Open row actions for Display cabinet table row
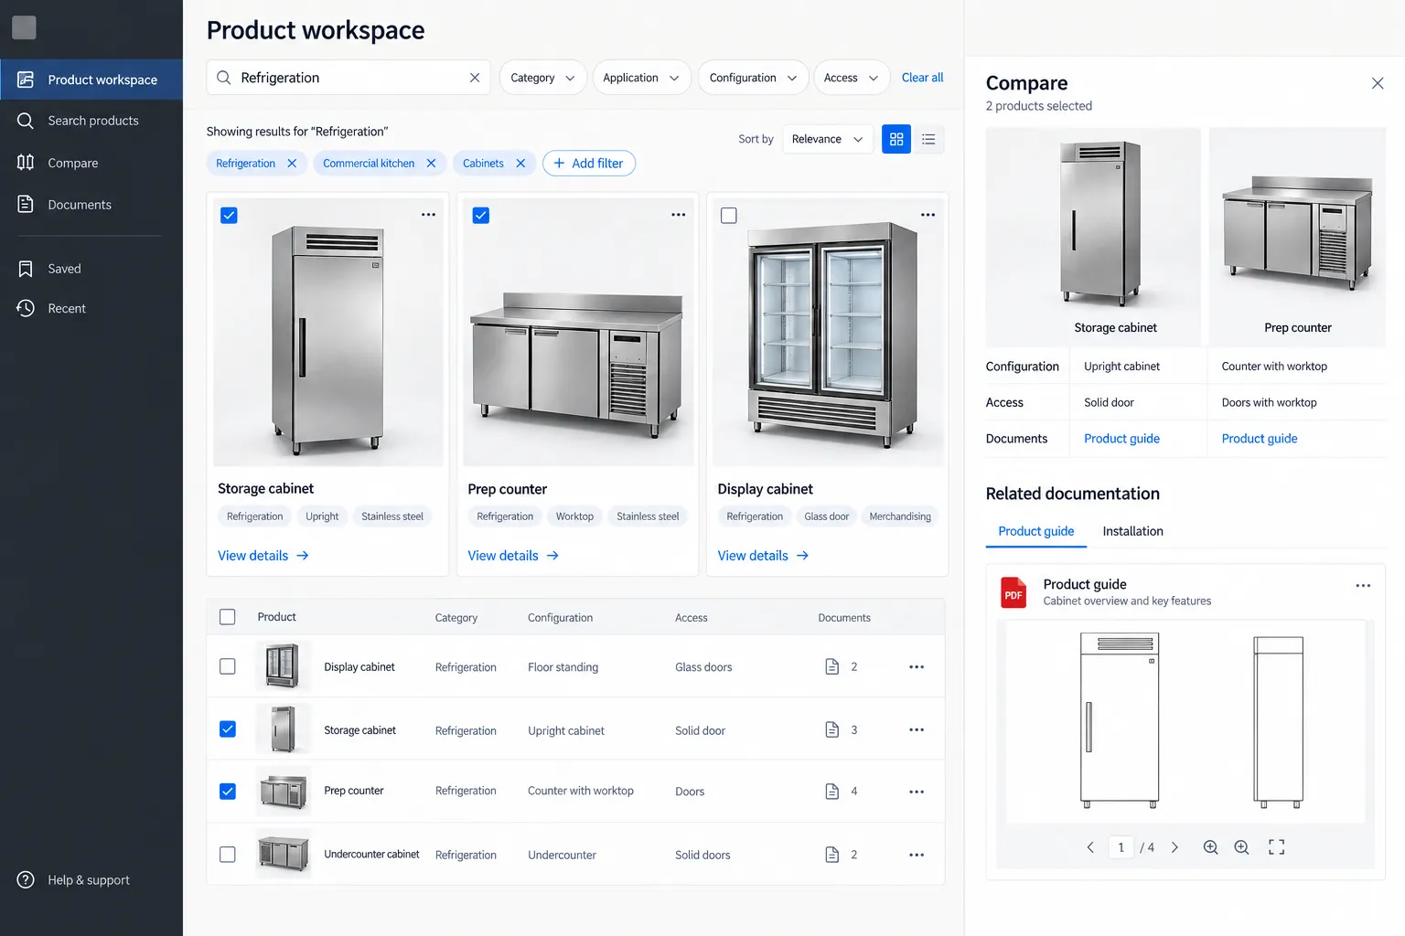The image size is (1405, 936). (x=917, y=667)
